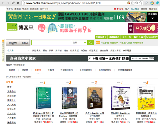Click the 結帳 checkout link
160x126 pixels.
(122, 9)
